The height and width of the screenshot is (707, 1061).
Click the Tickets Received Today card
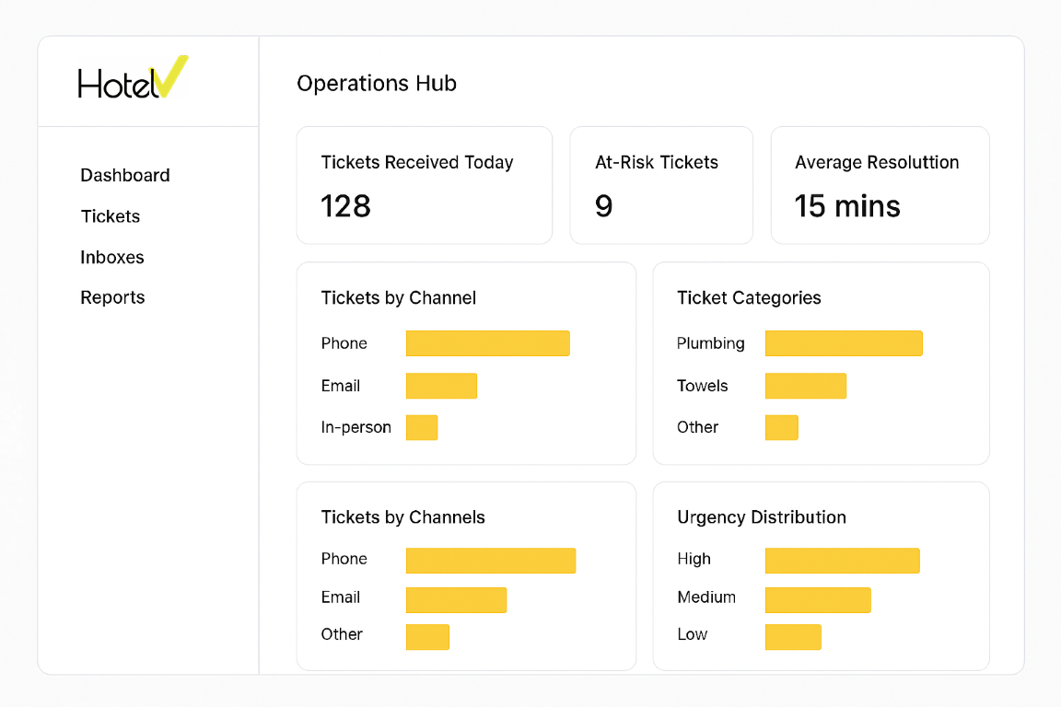(424, 185)
